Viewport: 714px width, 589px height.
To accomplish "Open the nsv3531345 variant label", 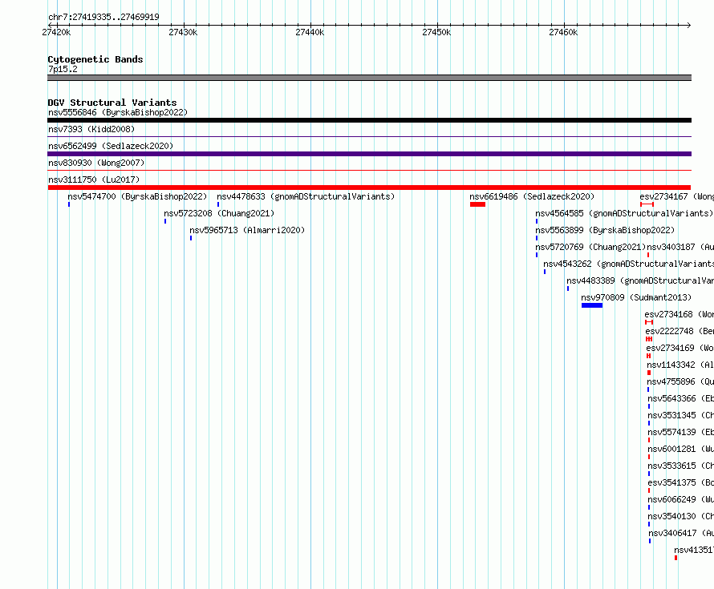I will pos(681,415).
